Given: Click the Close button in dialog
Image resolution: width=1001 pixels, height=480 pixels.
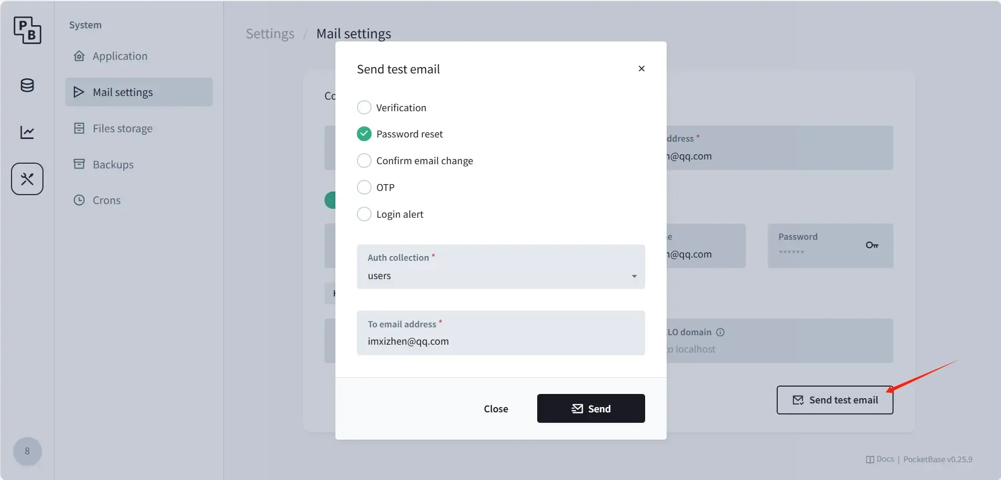Looking at the screenshot, I should pyautogui.click(x=496, y=409).
